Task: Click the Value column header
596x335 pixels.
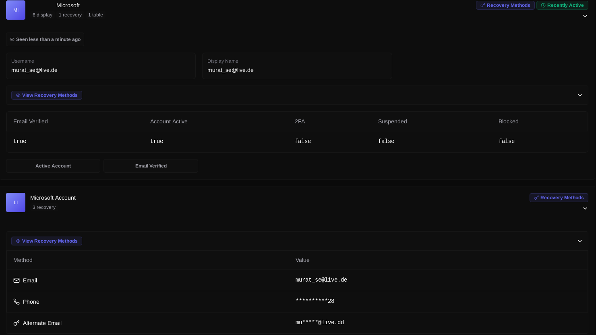Action: point(302,260)
